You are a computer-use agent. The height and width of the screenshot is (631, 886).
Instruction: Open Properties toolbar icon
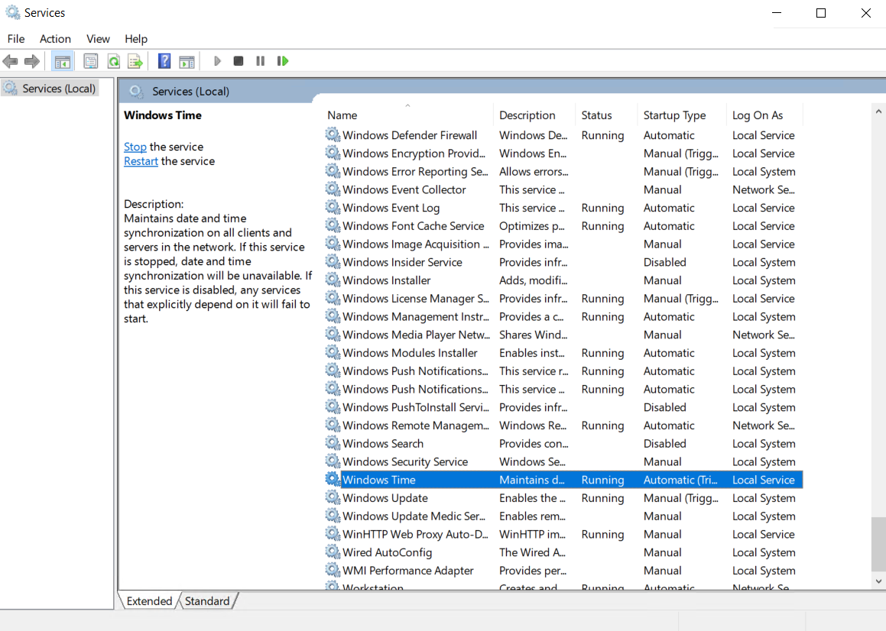point(90,61)
